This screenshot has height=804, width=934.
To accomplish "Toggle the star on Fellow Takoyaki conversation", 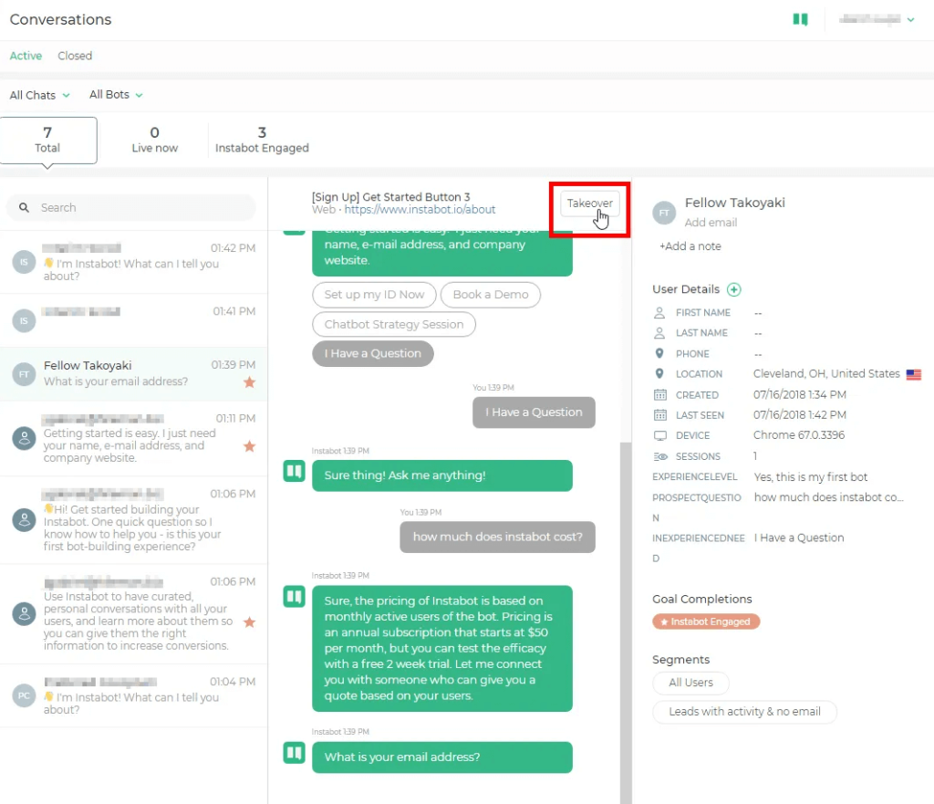I will [x=250, y=382].
